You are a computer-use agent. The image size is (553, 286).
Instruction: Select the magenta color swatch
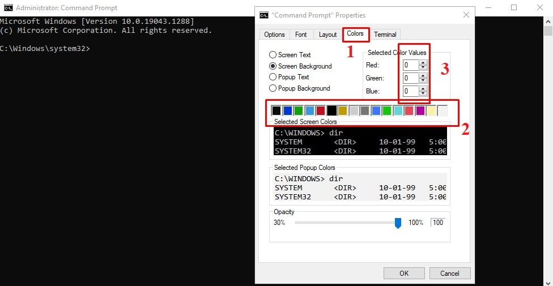tap(420, 111)
